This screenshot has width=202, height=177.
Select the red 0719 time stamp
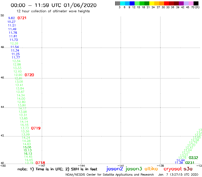pos(36,128)
